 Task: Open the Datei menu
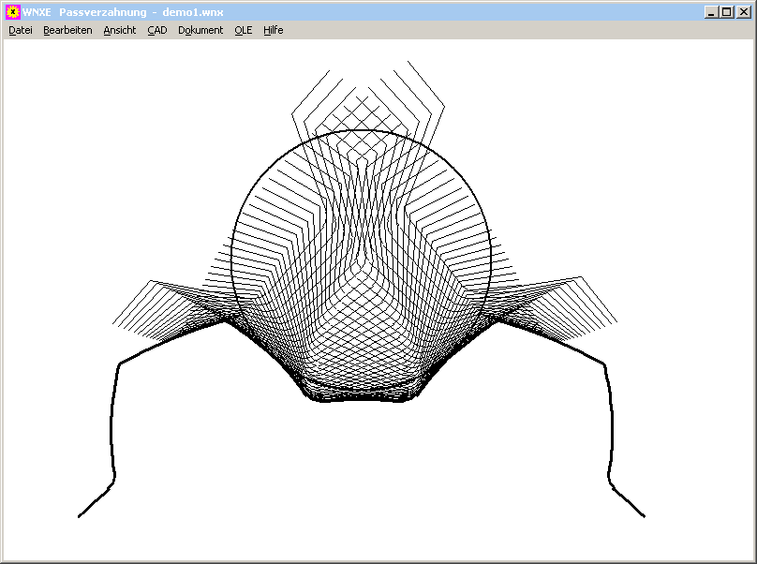tap(21, 30)
